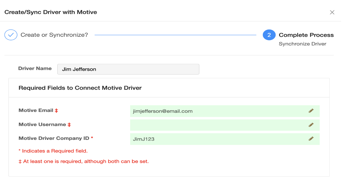Screen dimensions: 343x178
Task: Edit Motive Username with pencil icon
Action: click(311, 125)
